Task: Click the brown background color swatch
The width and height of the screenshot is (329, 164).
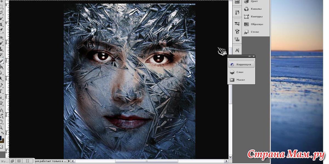Action: [x=2, y=141]
